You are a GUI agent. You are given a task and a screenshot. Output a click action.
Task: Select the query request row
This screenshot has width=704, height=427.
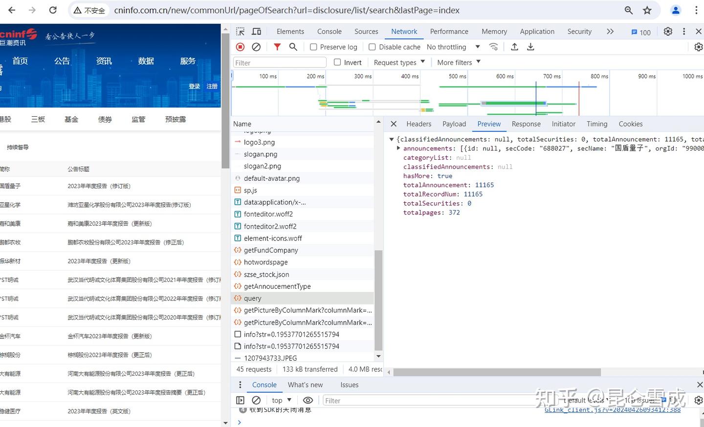[x=303, y=298]
